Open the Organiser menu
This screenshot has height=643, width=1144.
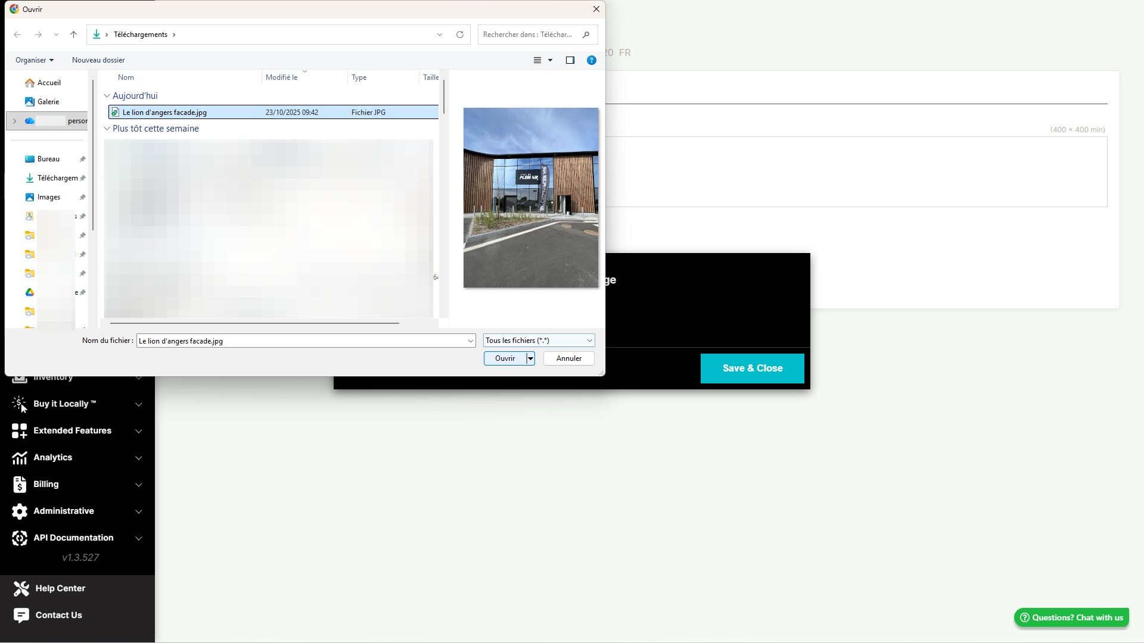pos(35,60)
